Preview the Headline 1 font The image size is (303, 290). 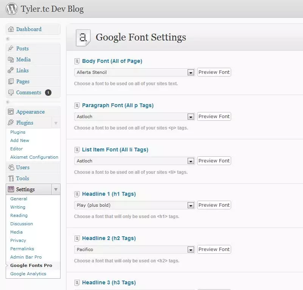(214, 205)
